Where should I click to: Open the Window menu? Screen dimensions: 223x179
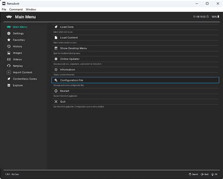coord(31,9)
